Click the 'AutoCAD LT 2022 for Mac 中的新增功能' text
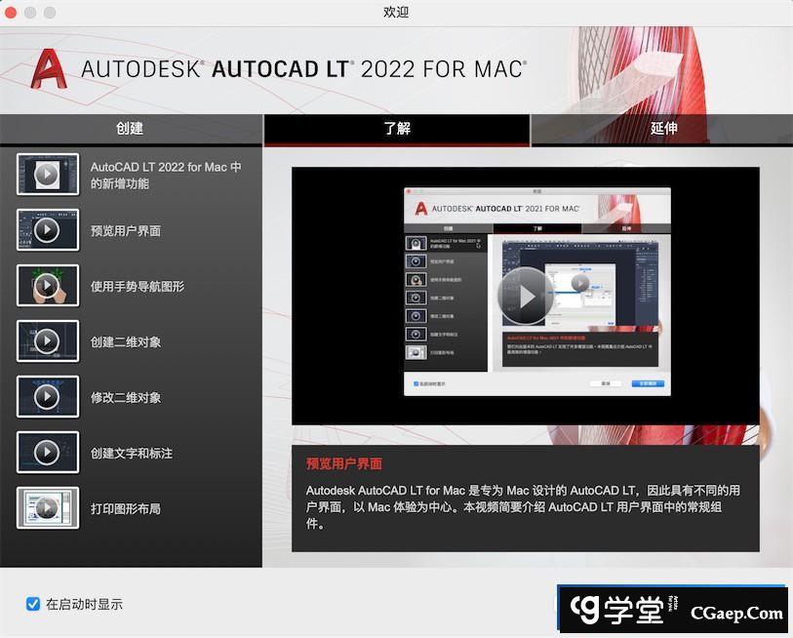The width and height of the screenshot is (793, 638). tap(166, 175)
